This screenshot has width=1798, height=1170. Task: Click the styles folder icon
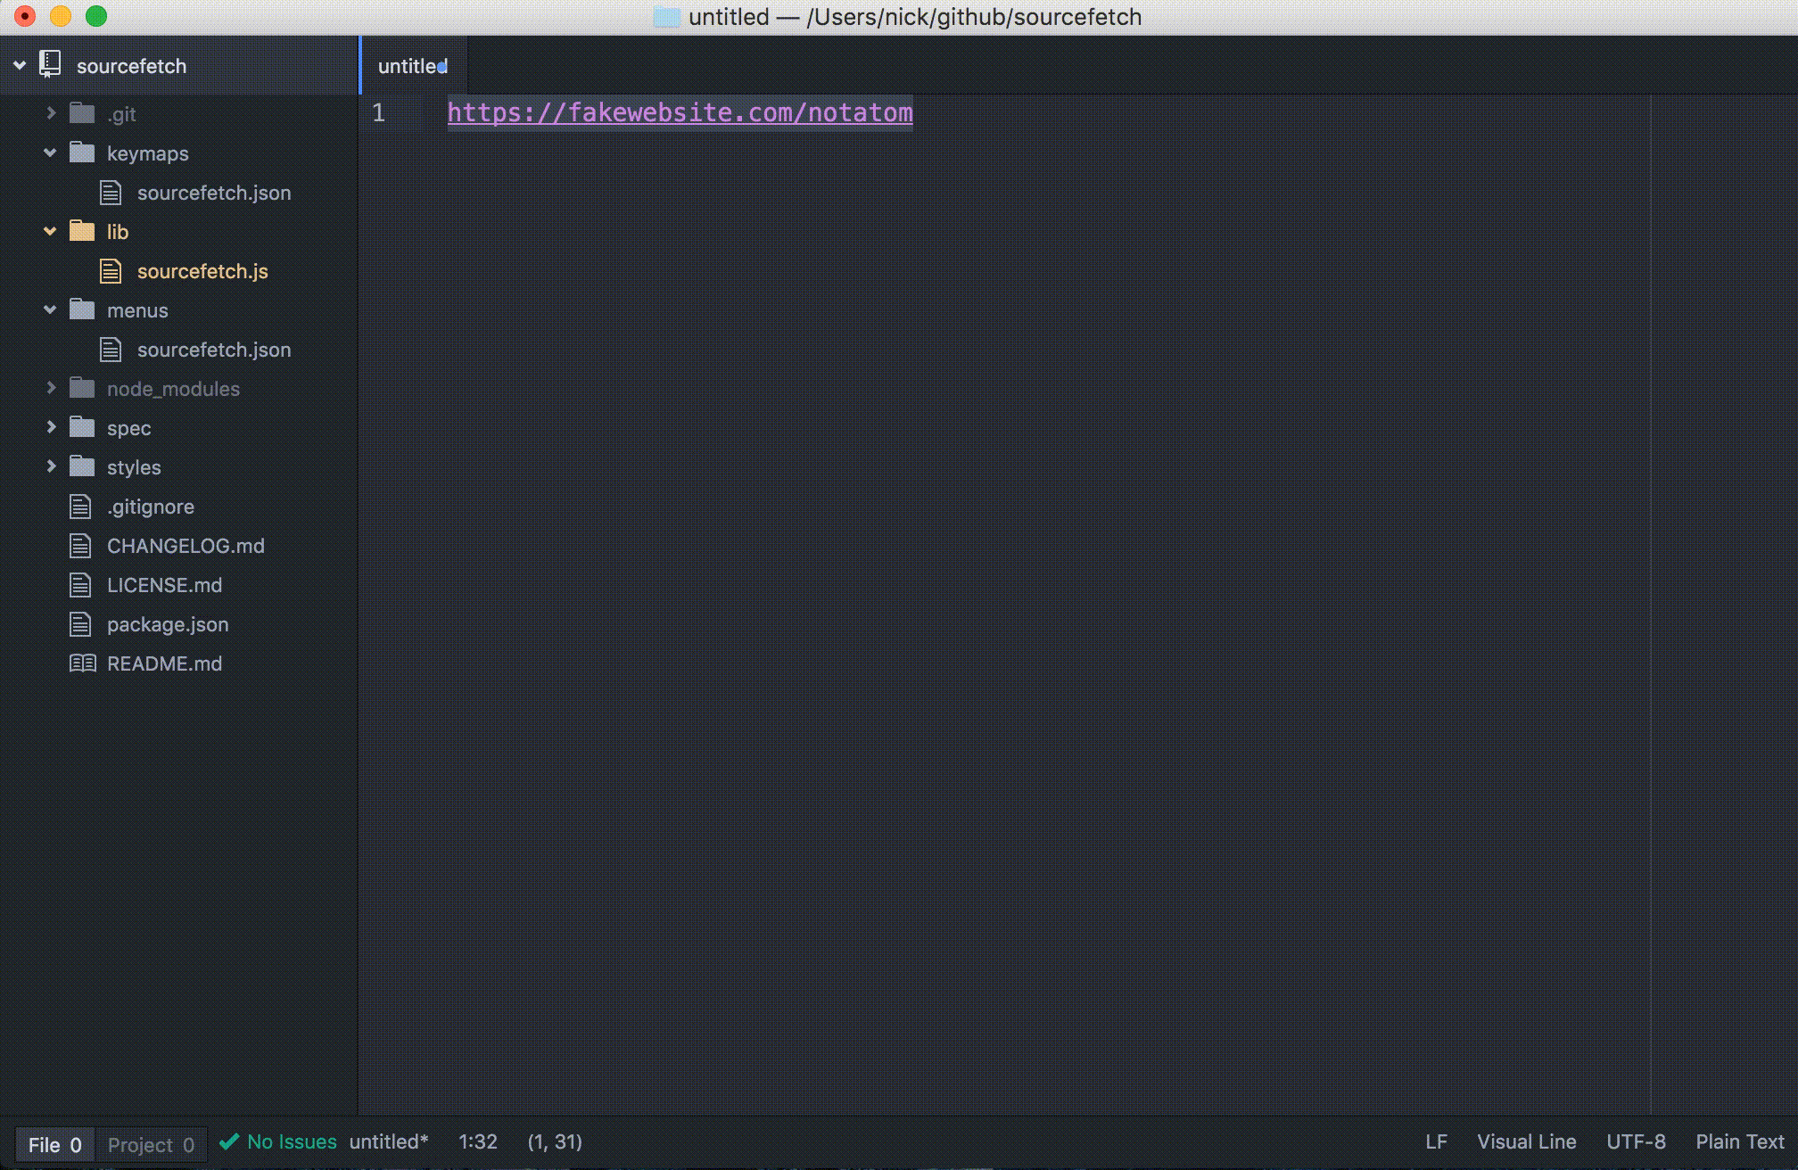click(x=83, y=466)
